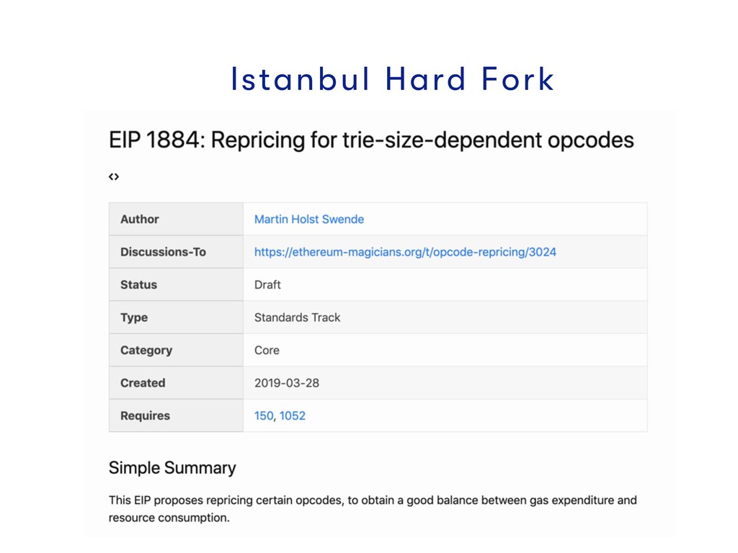Click the Core category value
The height and width of the screenshot is (553, 738).
pyautogui.click(x=267, y=350)
